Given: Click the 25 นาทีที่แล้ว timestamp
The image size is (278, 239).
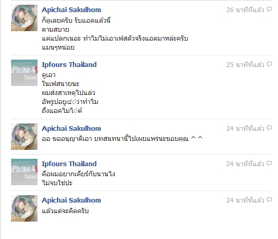Looking at the screenshot, I should (245, 64).
